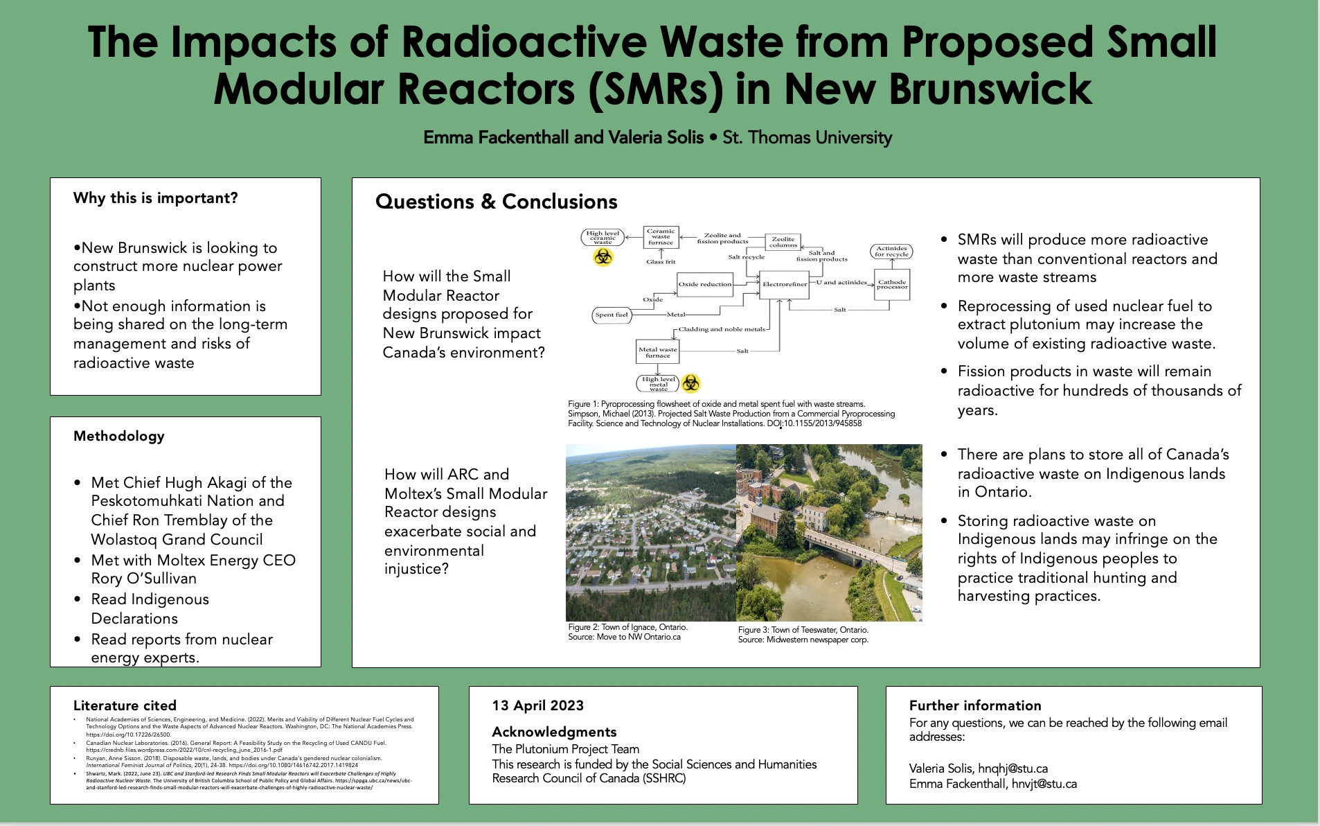Screen dimensions: 1320x826
Task: Click the DOI link in Figure 1 caption
Action: pos(814,423)
